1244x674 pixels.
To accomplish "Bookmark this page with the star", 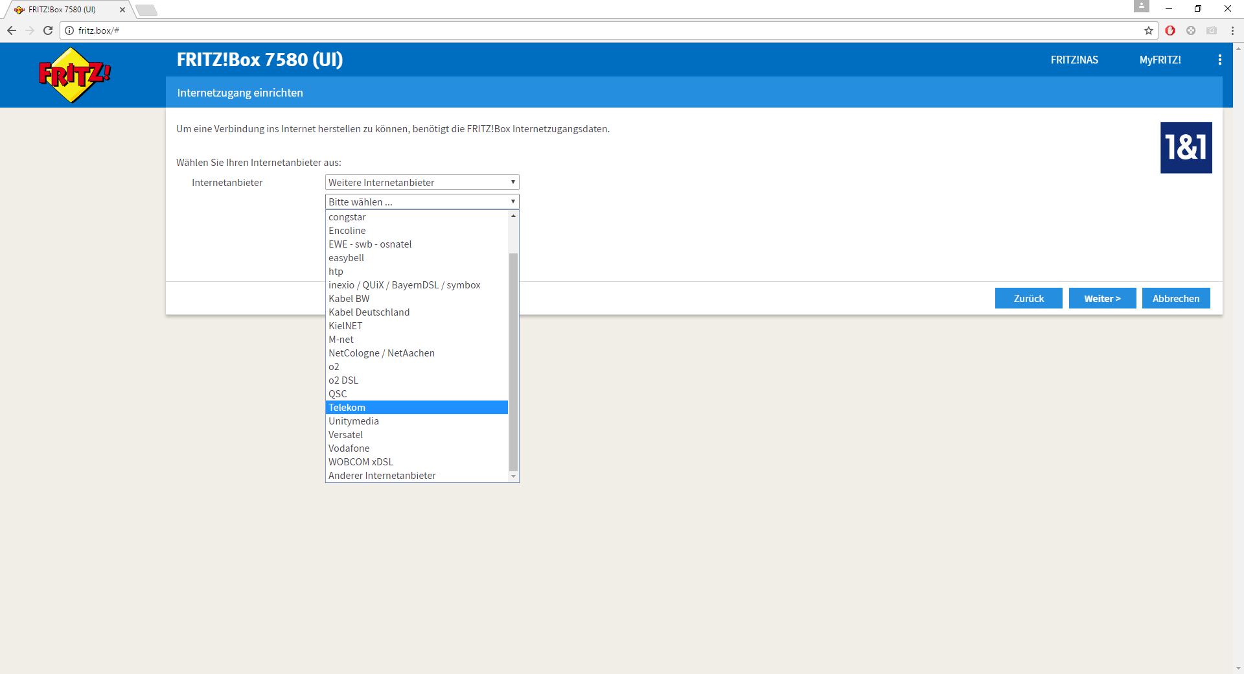I will click(x=1148, y=30).
